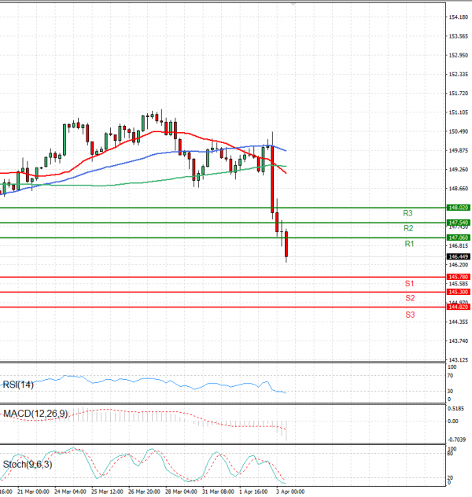Click the 154.180 price axis value

tap(459, 17)
